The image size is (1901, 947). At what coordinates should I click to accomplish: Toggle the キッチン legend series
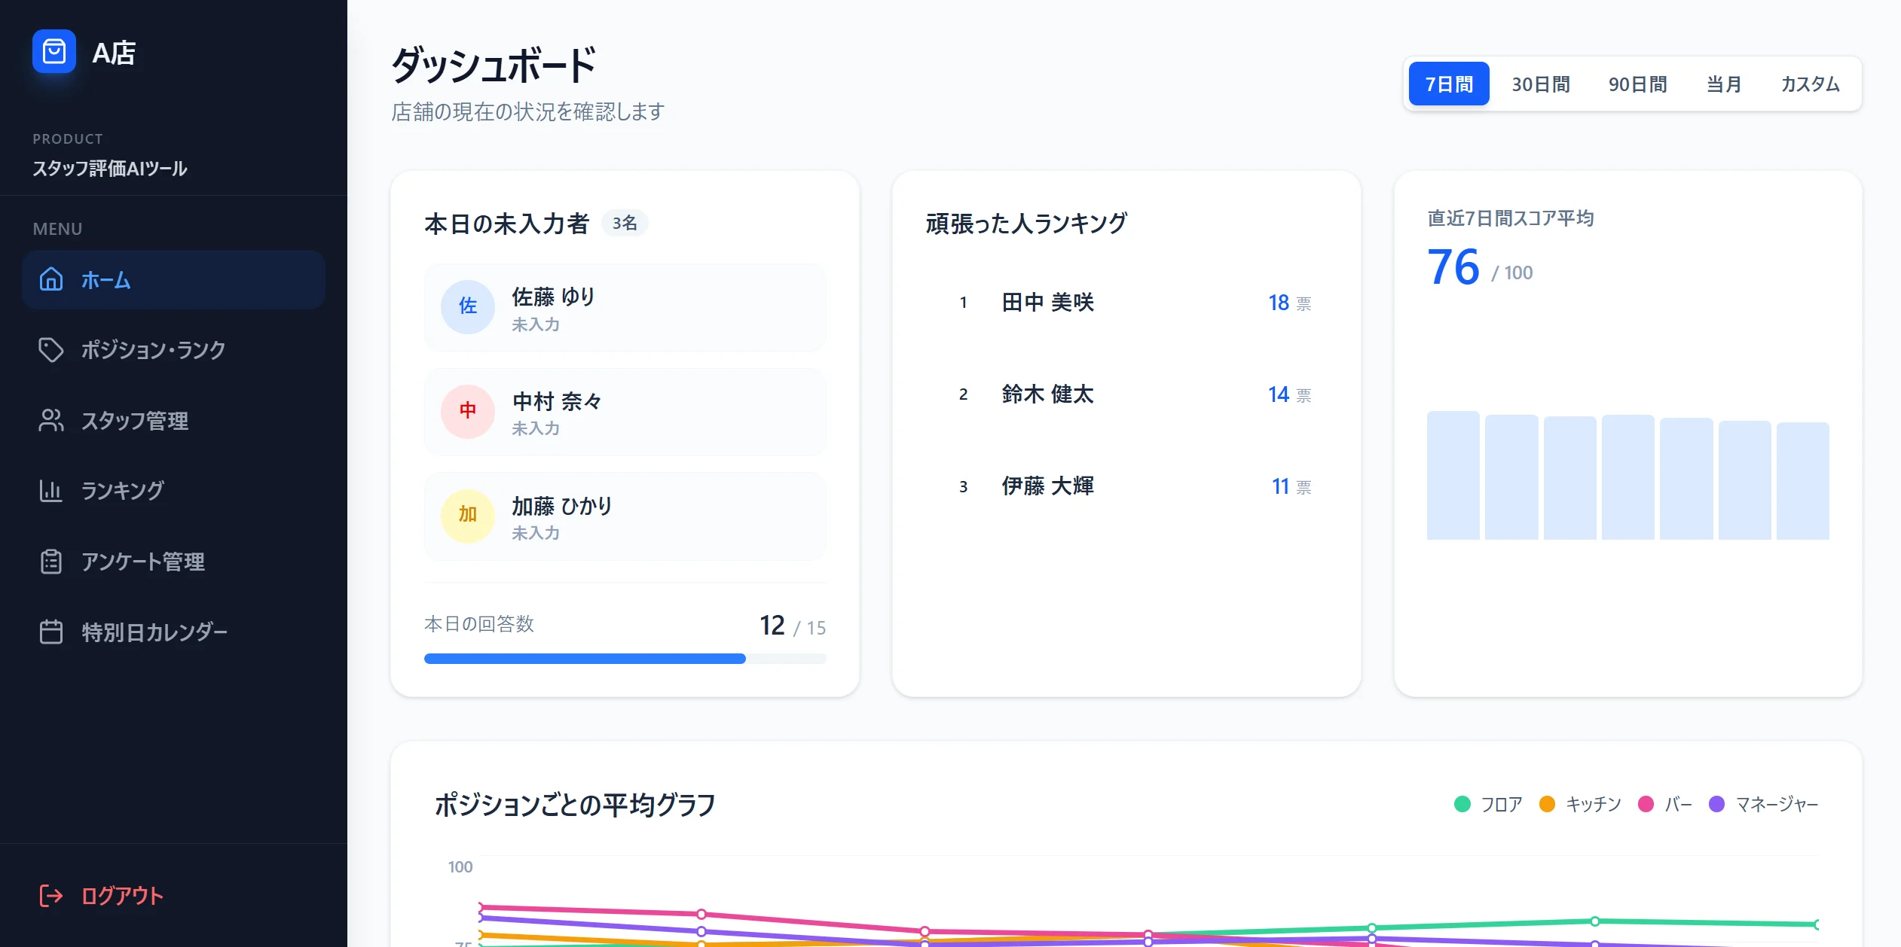1580,804
